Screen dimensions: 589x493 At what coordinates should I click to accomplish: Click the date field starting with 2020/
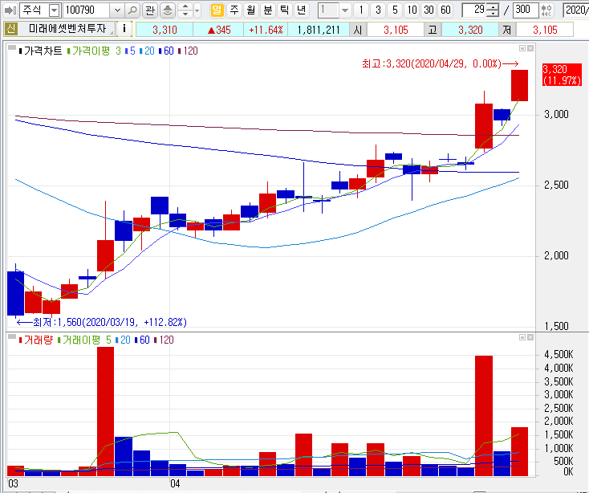click(x=576, y=10)
